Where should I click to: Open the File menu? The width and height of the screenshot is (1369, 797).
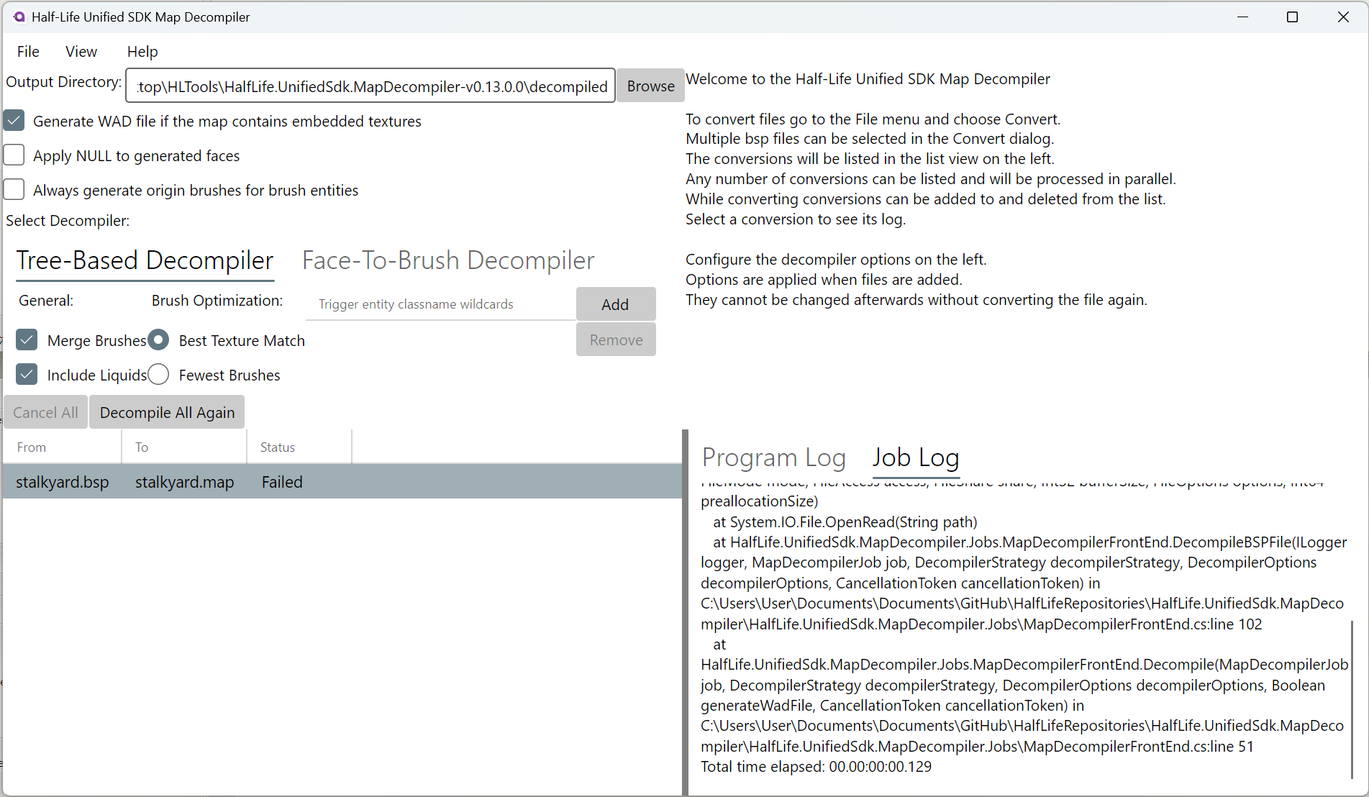pyautogui.click(x=28, y=52)
